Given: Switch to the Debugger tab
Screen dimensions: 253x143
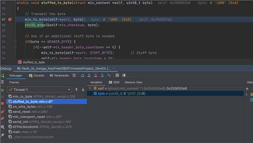Looking at the screenshot, I should pos(16,75).
